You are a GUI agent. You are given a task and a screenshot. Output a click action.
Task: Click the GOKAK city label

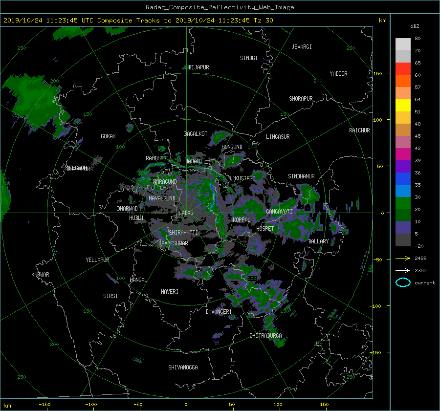[109, 136]
